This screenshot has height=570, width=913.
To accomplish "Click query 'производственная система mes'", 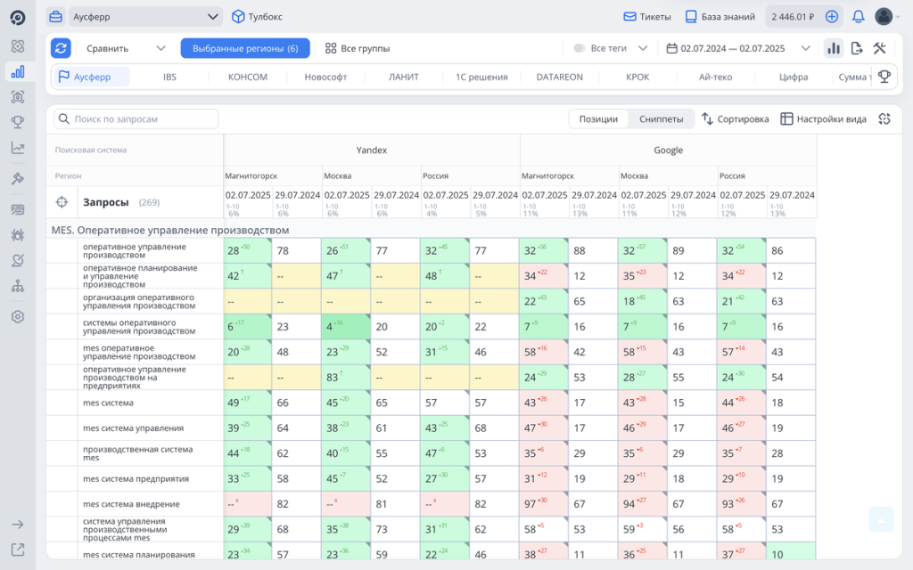I will [137, 453].
